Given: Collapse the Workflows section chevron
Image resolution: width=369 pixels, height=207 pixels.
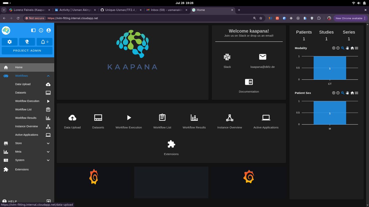Looking at the screenshot, I should pyautogui.click(x=48, y=76).
